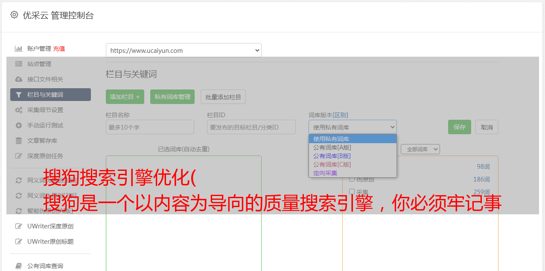Click the book icon for 公有词库查询
The image size is (545, 271).
[x=18, y=266]
